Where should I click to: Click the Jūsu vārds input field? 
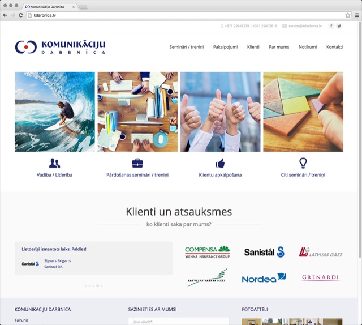coord(179,321)
